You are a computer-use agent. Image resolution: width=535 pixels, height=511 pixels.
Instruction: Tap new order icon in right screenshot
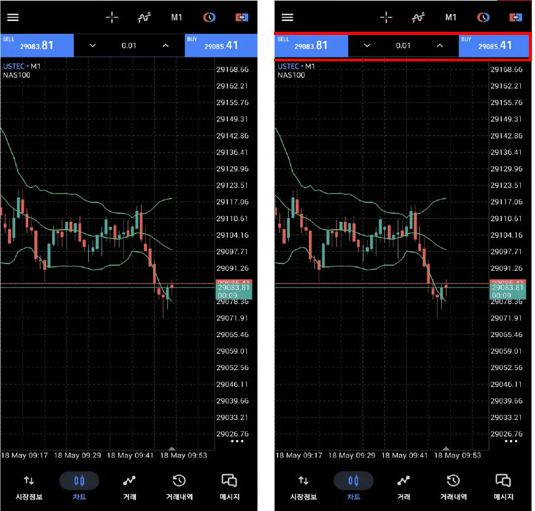(515, 17)
